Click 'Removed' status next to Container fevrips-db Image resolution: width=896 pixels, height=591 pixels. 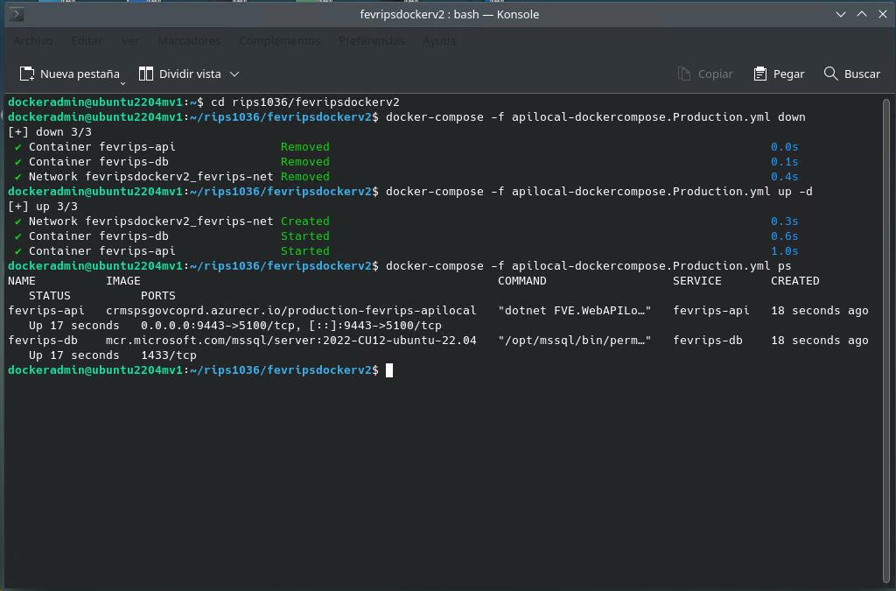(x=305, y=161)
